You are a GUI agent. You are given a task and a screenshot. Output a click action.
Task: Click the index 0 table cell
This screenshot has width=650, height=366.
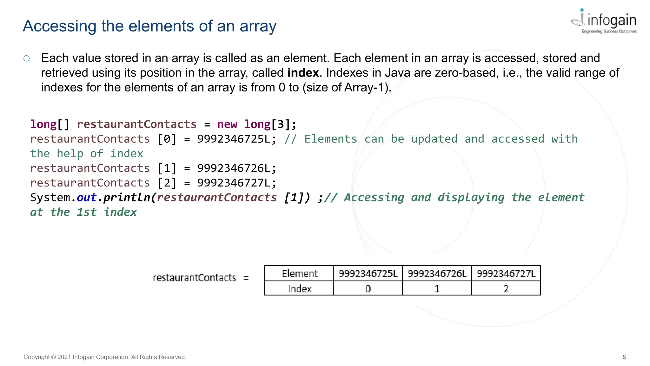368,288
